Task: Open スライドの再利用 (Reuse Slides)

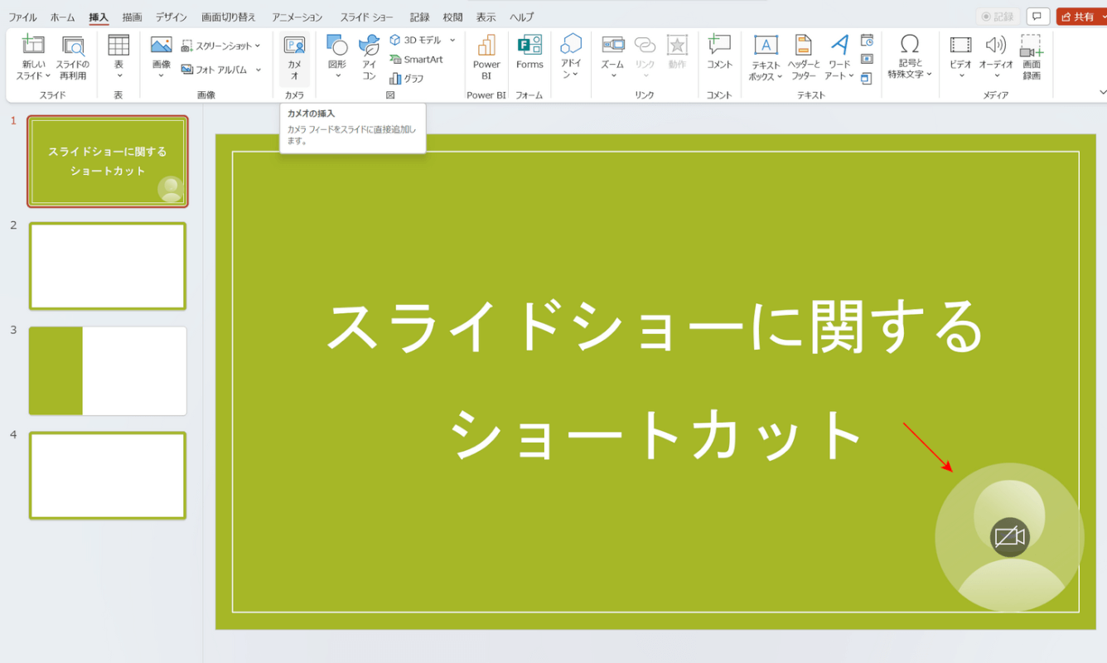Action: [x=73, y=58]
